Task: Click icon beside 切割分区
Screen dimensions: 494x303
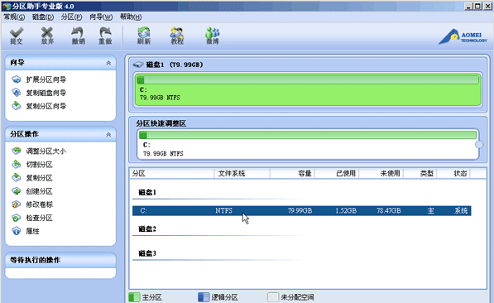Action: pos(16,164)
